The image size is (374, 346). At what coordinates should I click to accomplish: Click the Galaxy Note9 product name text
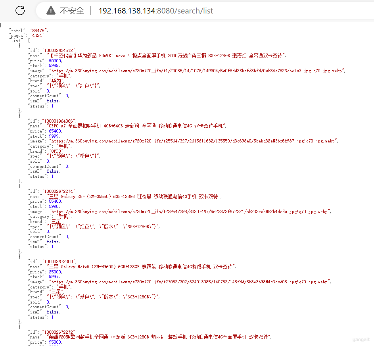click(x=141, y=267)
